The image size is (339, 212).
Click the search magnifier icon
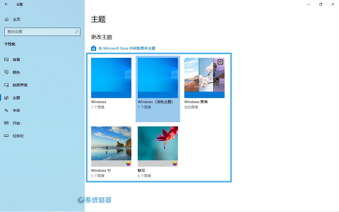pos(77,32)
